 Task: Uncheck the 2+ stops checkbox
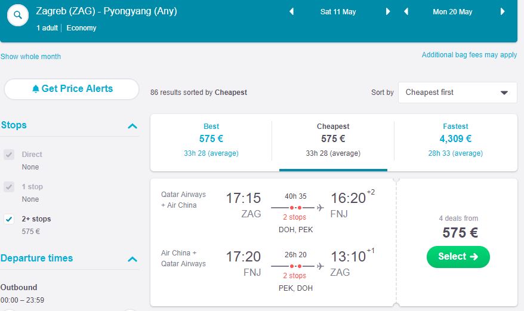click(9, 219)
